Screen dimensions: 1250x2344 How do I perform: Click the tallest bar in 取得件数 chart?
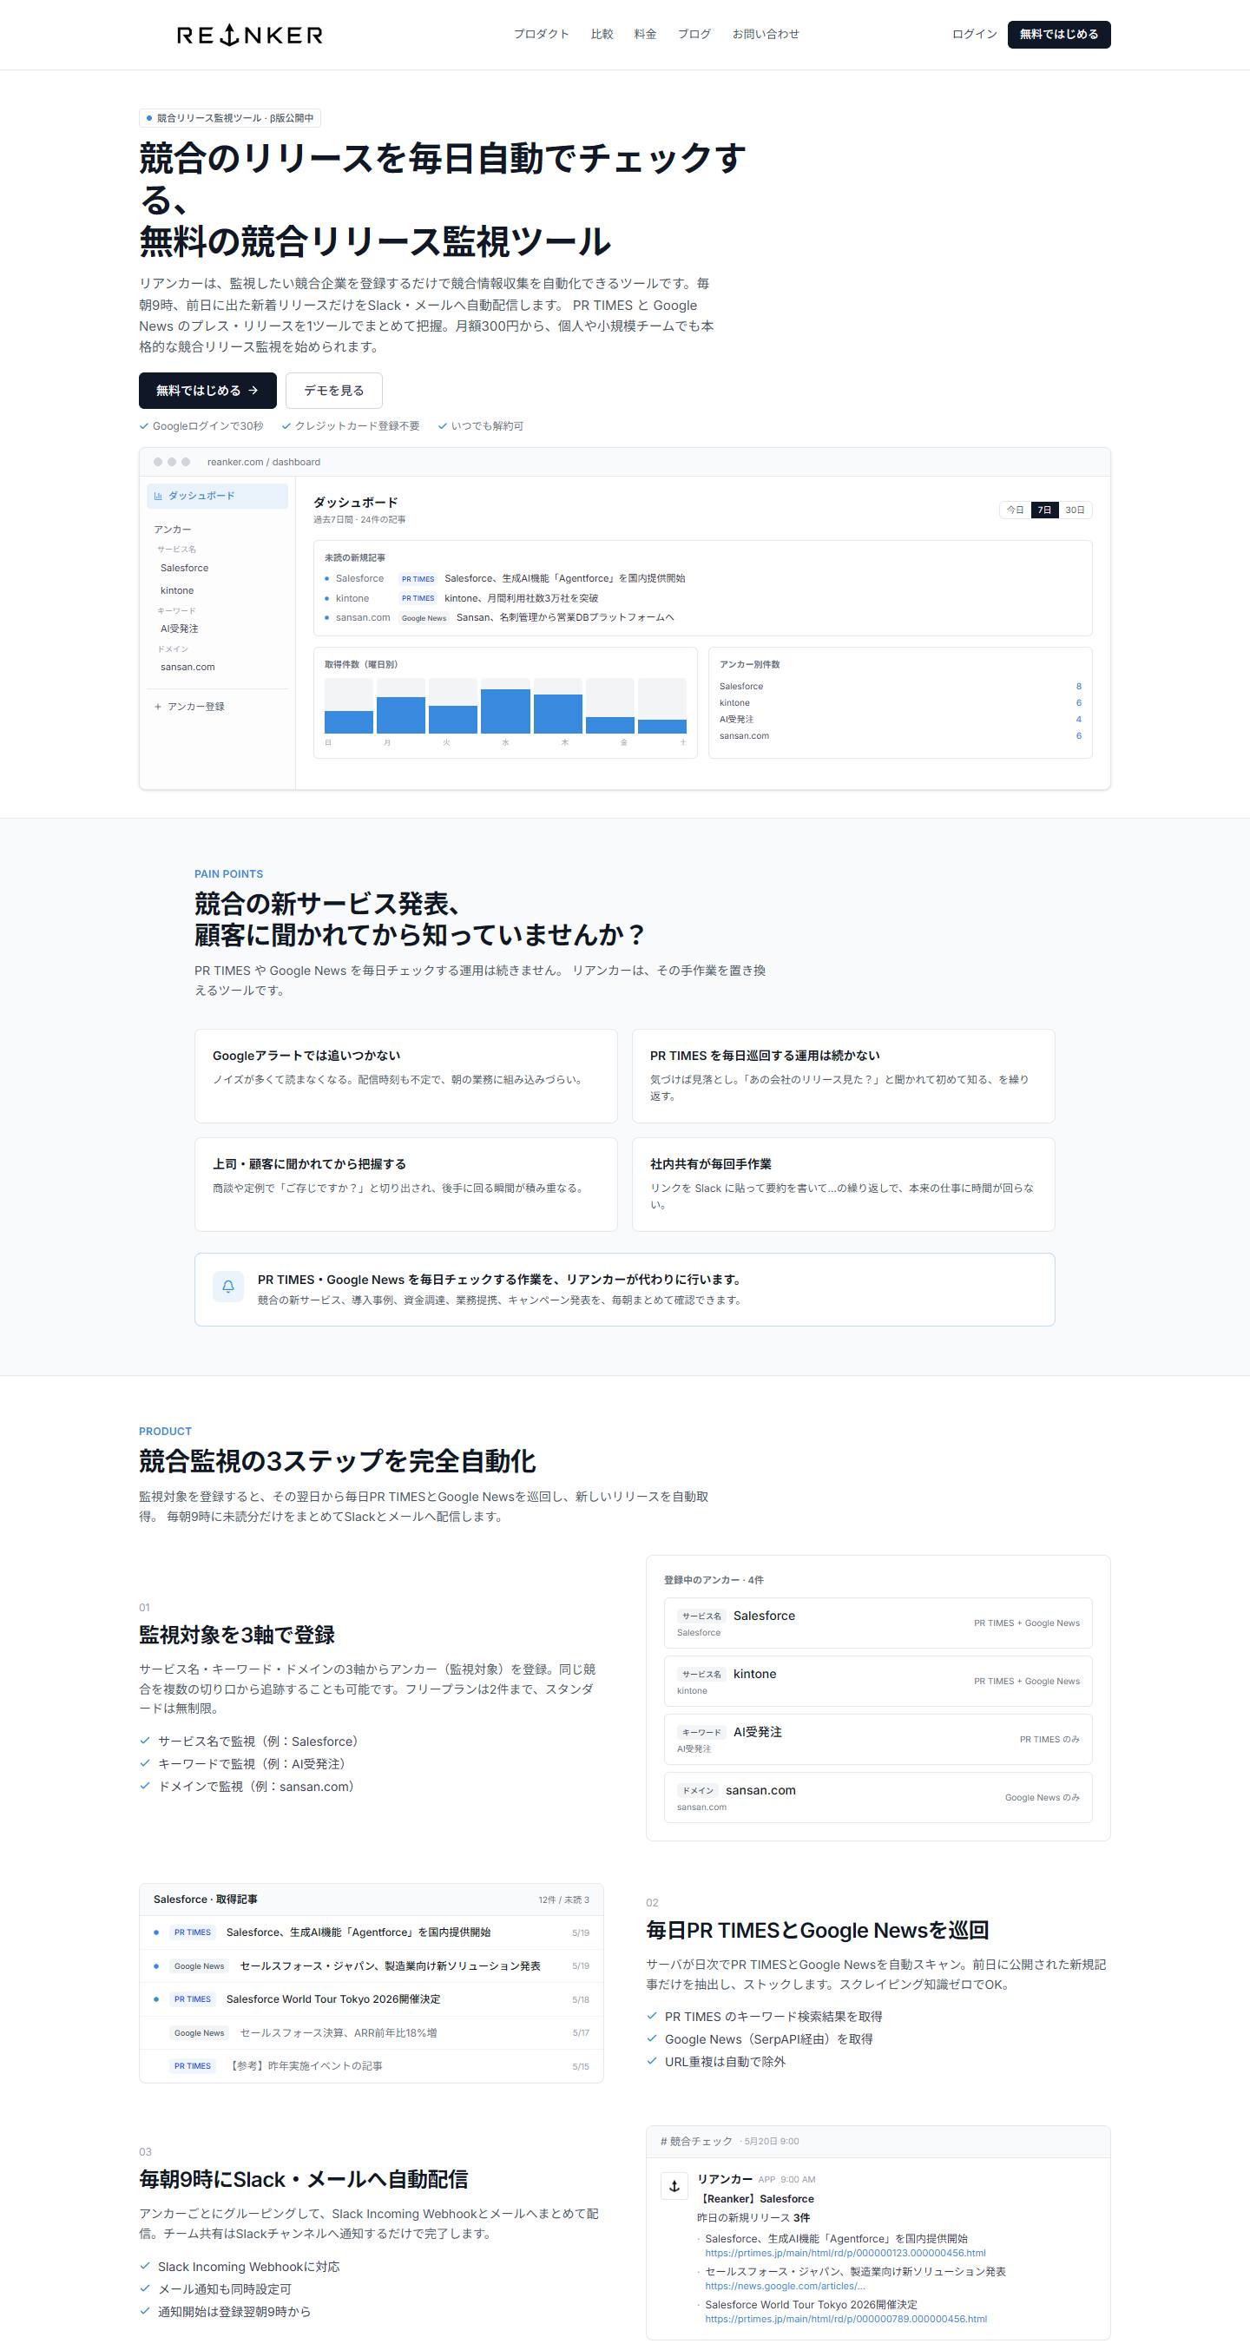pos(506,712)
